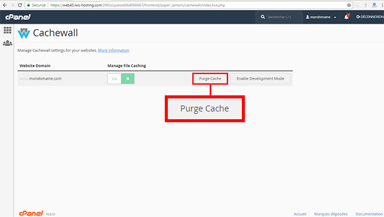Open the Marques déposées footer link
The image size is (384, 217).
331,214
